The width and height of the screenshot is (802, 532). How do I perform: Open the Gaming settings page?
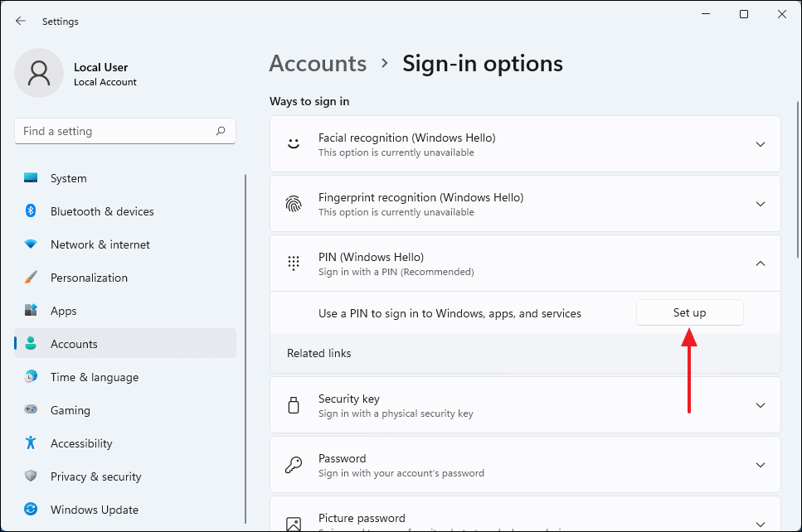(x=70, y=410)
